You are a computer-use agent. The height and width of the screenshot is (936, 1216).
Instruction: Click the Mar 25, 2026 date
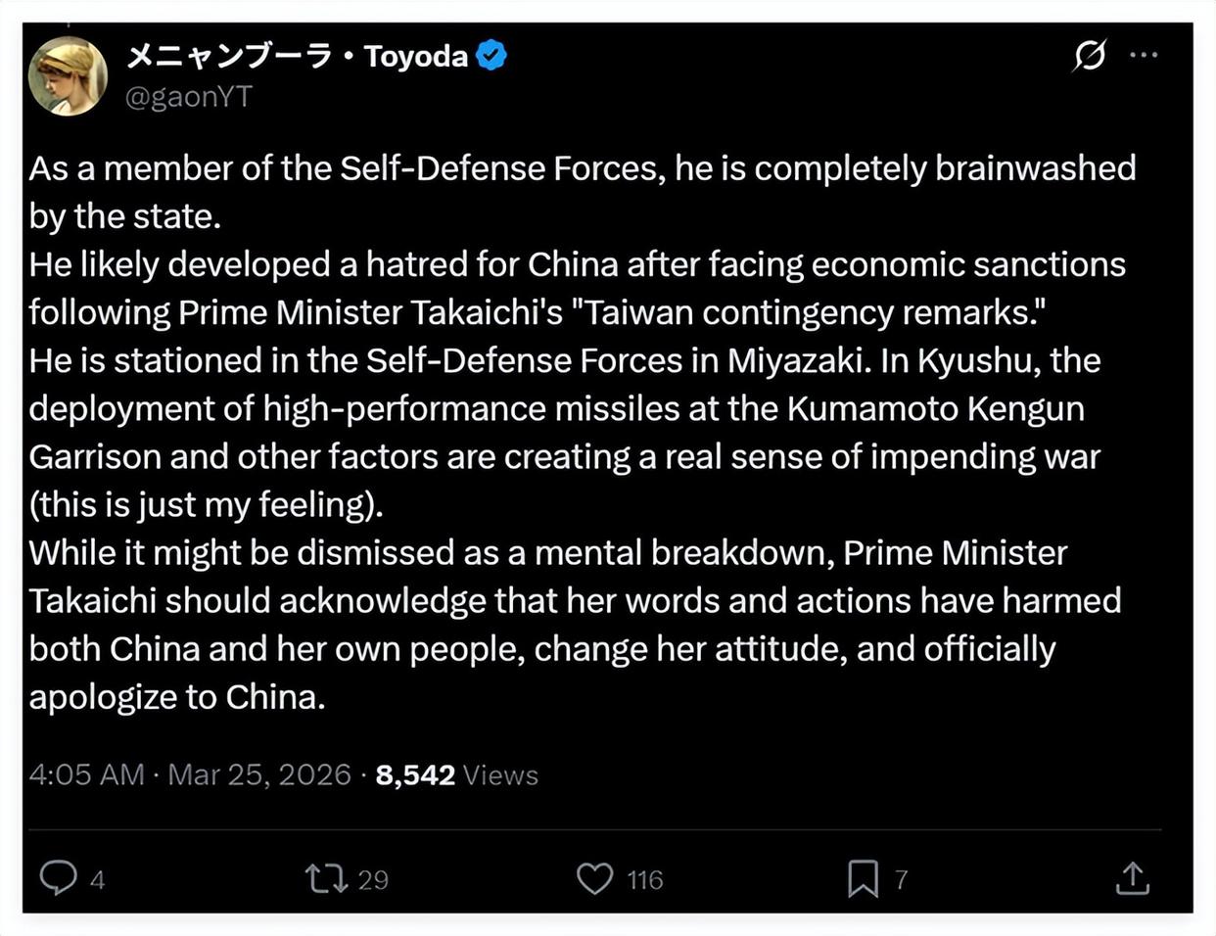tap(259, 774)
